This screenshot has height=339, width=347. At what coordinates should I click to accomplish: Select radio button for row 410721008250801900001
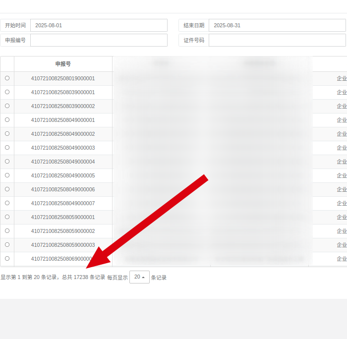pyautogui.click(x=7, y=78)
